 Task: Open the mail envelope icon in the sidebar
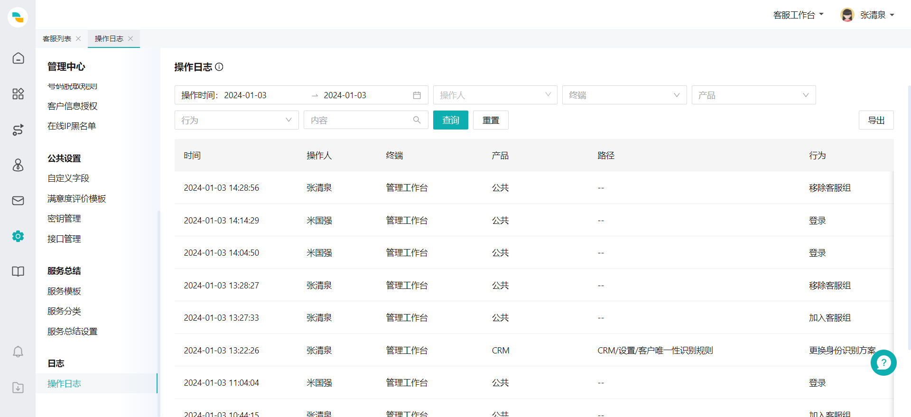[18, 201]
